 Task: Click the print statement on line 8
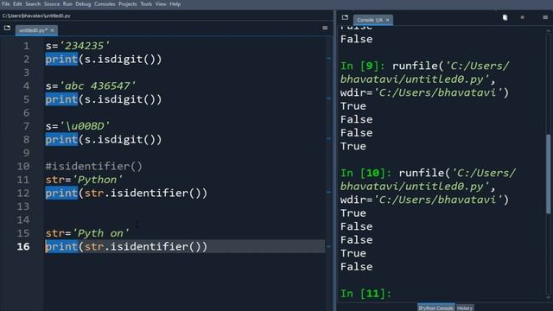pos(104,140)
